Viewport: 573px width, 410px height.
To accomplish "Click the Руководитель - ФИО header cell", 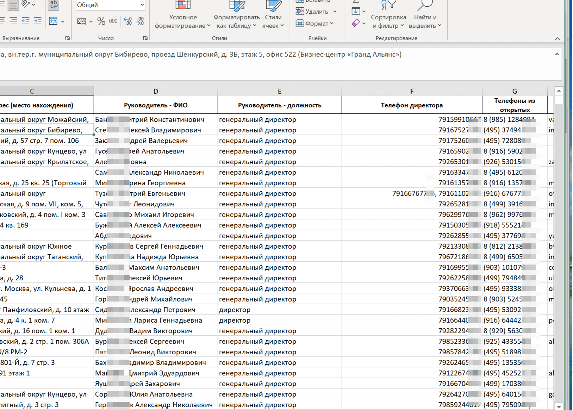I will pyautogui.click(x=156, y=105).
